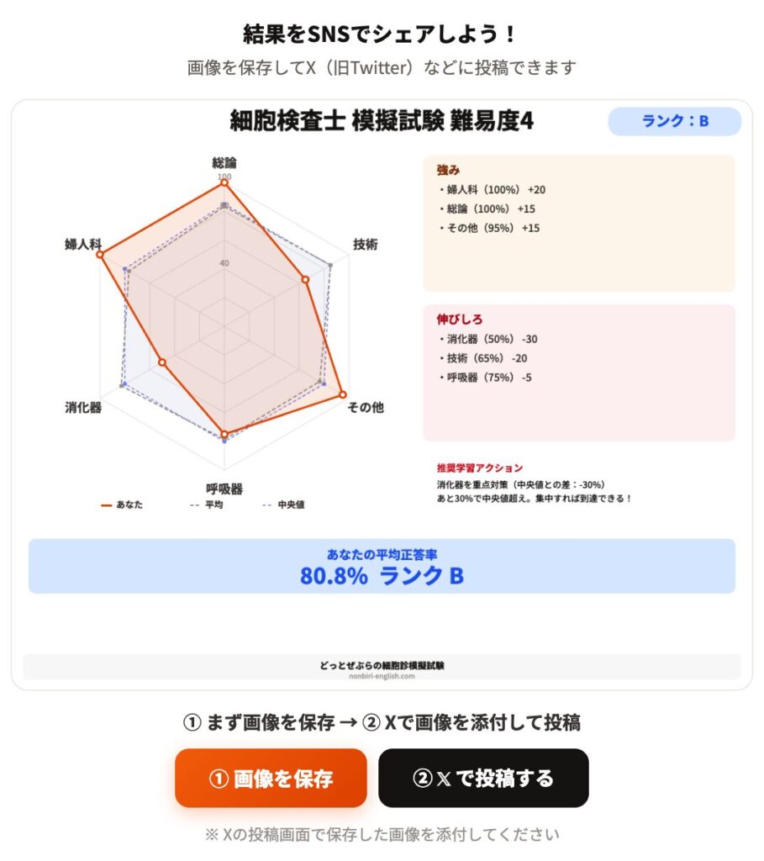Click the orange その他 data point
Viewport: 764px width, 861px height.
tap(342, 394)
